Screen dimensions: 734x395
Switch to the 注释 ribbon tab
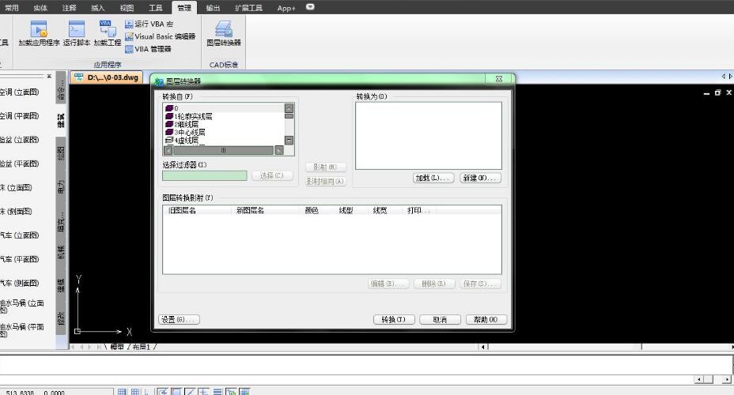(70, 8)
